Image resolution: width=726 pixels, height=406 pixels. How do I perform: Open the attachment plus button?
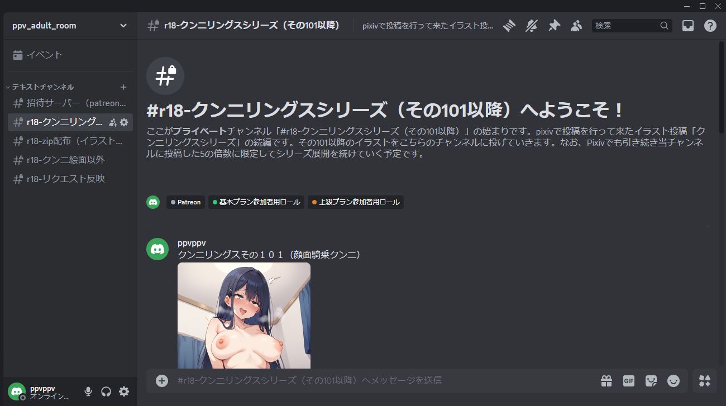(162, 381)
